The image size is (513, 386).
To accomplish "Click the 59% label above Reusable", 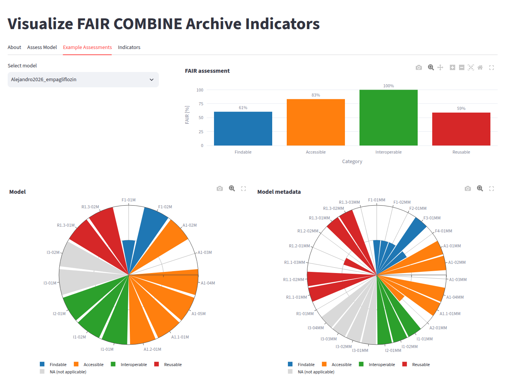I will (461, 108).
